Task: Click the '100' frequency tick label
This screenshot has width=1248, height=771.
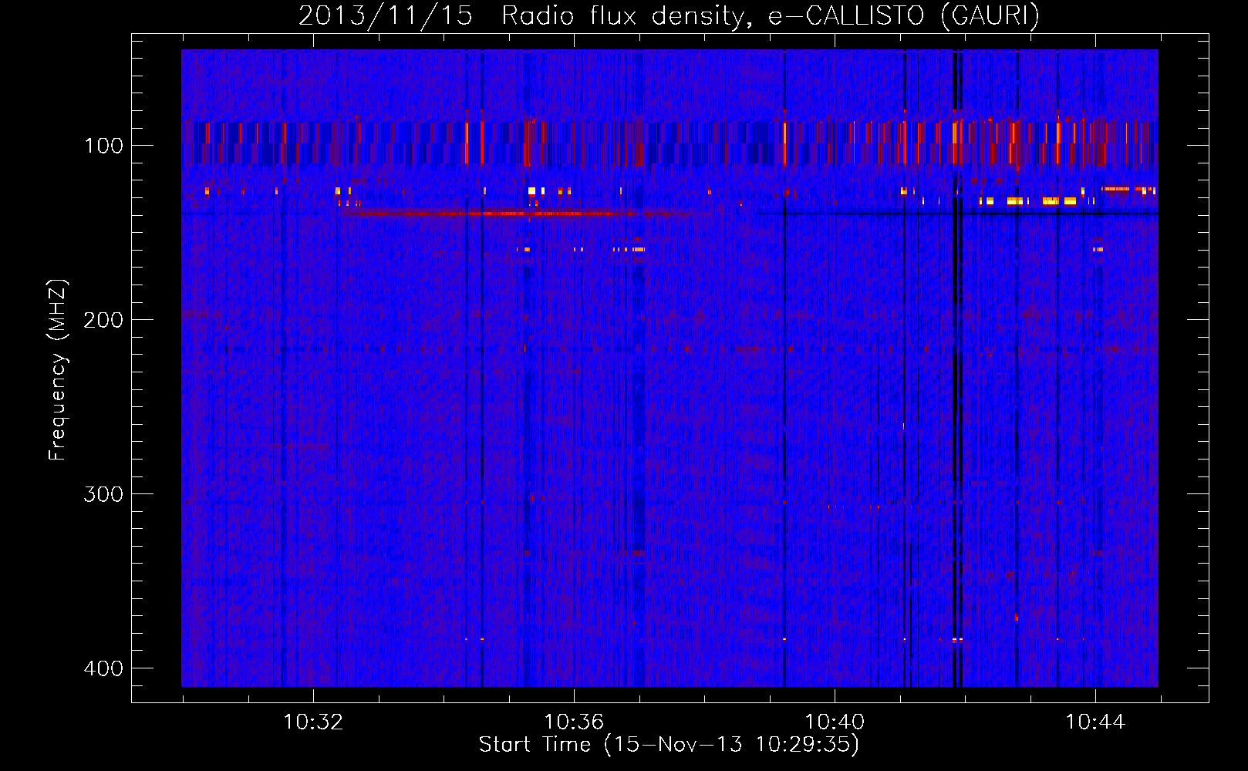Action: point(103,146)
